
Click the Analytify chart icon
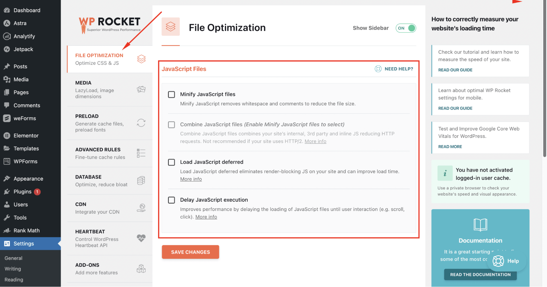click(x=7, y=36)
